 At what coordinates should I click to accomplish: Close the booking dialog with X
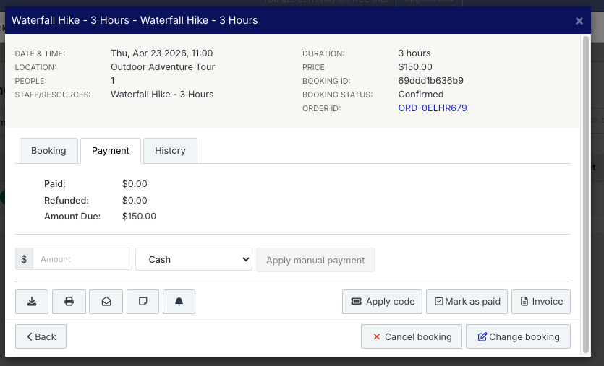pyautogui.click(x=579, y=21)
